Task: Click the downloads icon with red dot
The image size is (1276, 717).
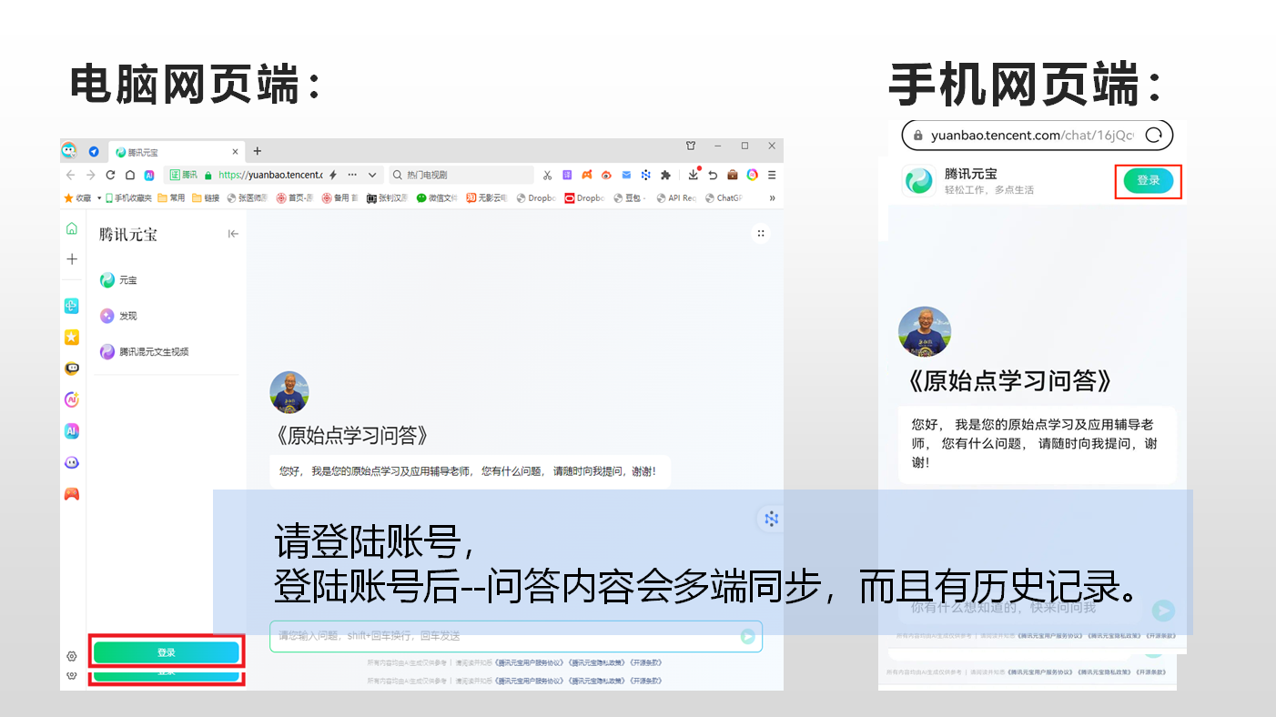Action: 694,175
